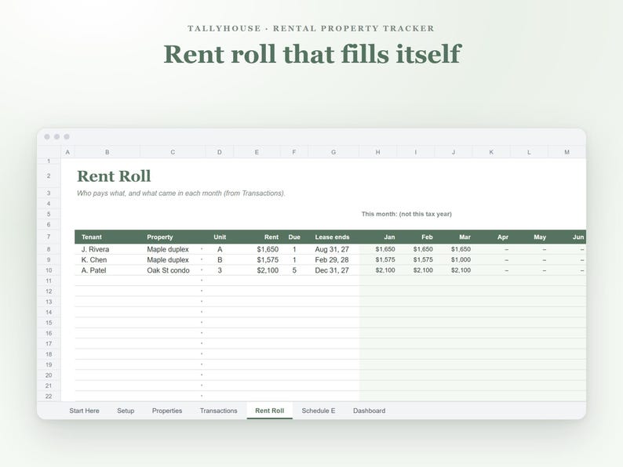Screen dimensions: 623x467
Task: Open property dropdown for J. Rivera row
Action: tap(202, 249)
